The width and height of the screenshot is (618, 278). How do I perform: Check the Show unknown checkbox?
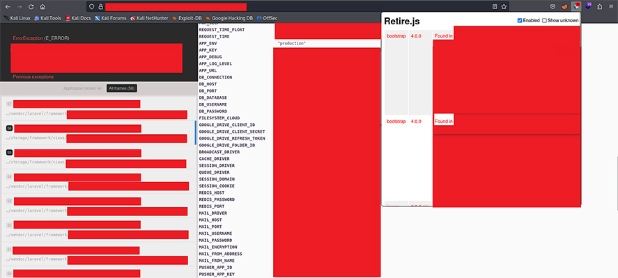545,21
